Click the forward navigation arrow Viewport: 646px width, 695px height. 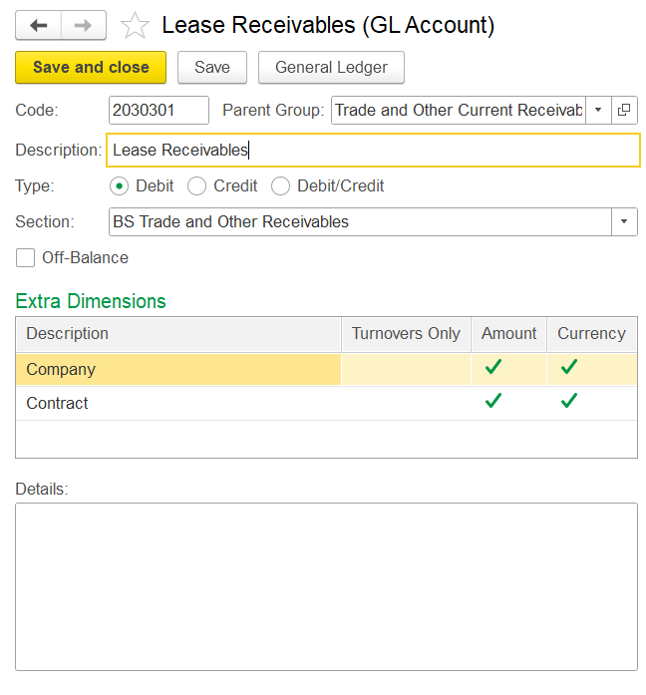click(84, 25)
